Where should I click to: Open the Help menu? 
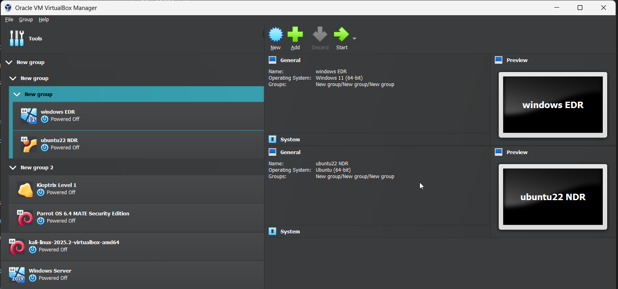coord(44,20)
